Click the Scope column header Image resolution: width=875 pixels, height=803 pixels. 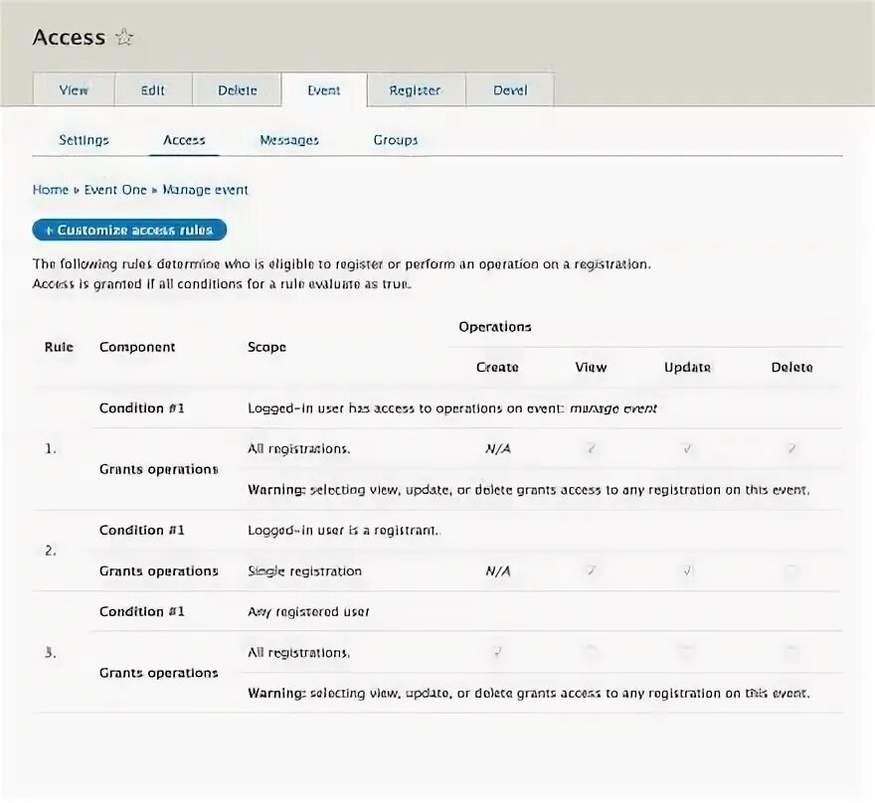click(266, 347)
